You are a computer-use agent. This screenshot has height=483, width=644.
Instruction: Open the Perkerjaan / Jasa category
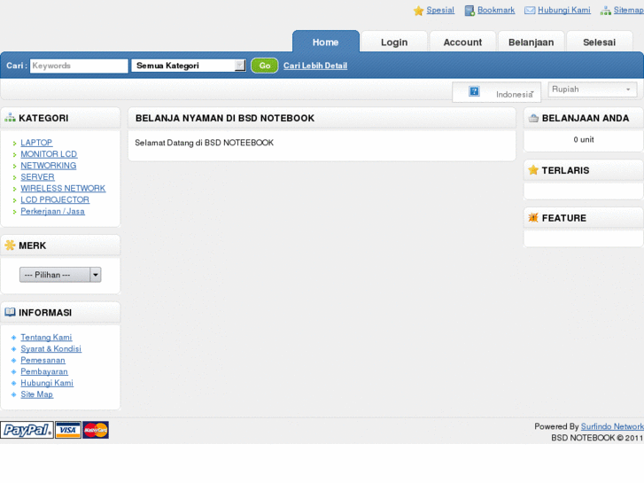tap(52, 211)
